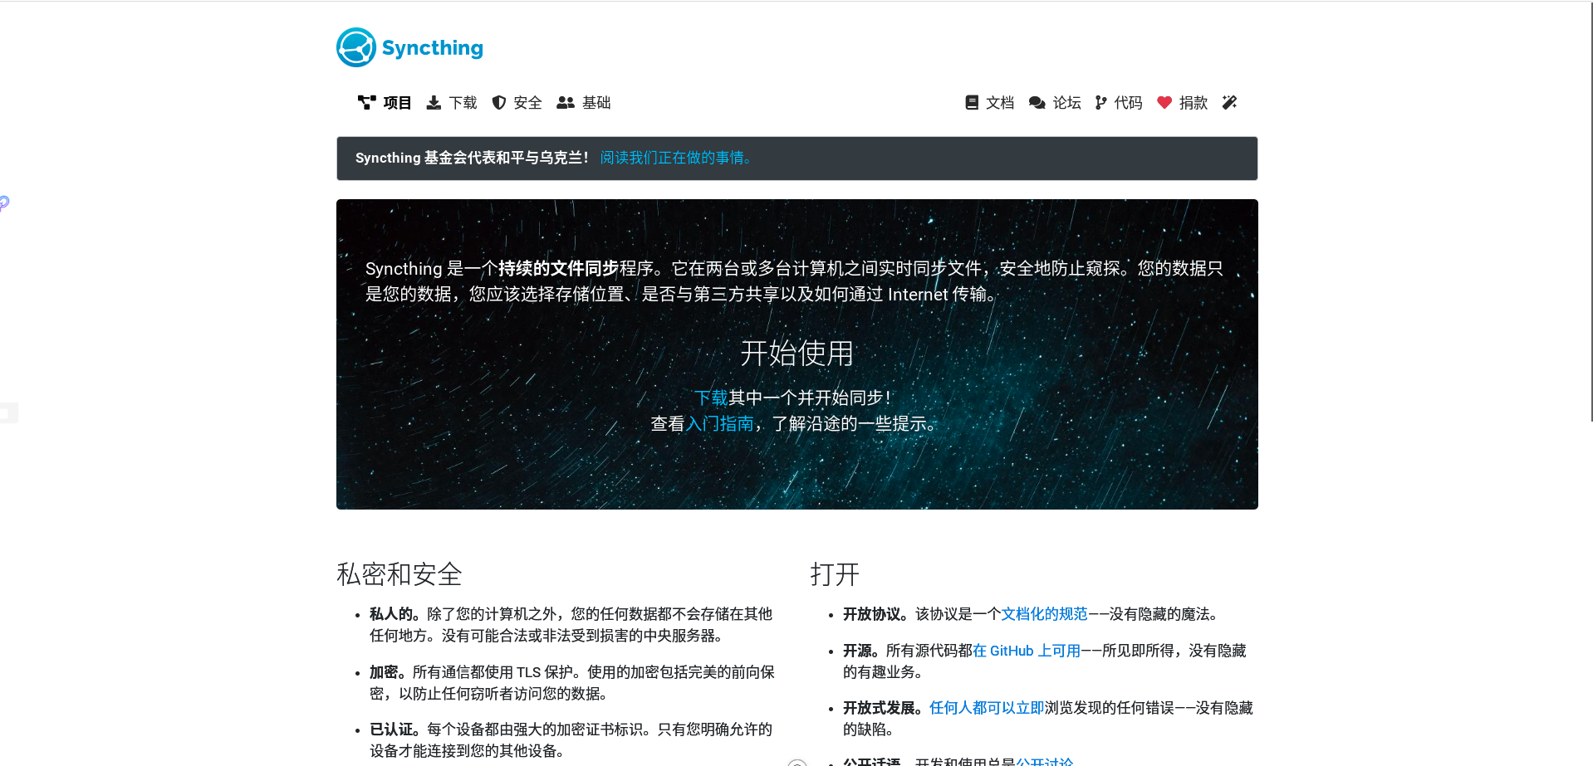Click the bold text 开放式发展。
Viewport: 1593px width, 766px height.
[x=883, y=708]
